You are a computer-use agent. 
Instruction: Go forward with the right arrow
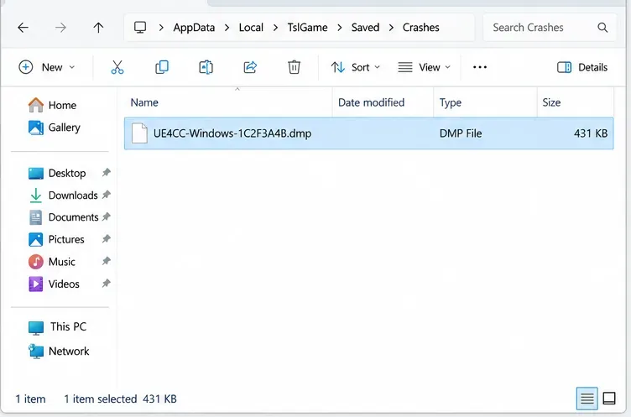point(60,28)
